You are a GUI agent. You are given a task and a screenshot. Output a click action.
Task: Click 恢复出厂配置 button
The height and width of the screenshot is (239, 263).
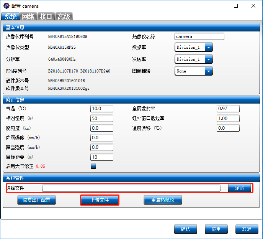(36, 200)
